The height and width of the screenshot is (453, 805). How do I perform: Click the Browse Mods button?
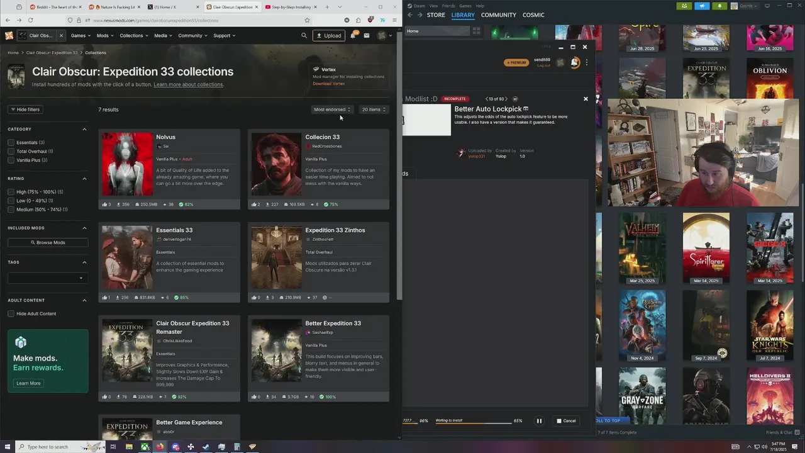tap(48, 242)
